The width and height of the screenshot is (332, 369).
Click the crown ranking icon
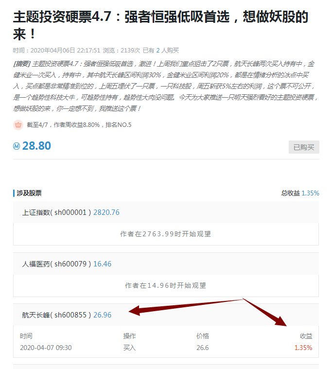coord(18,125)
